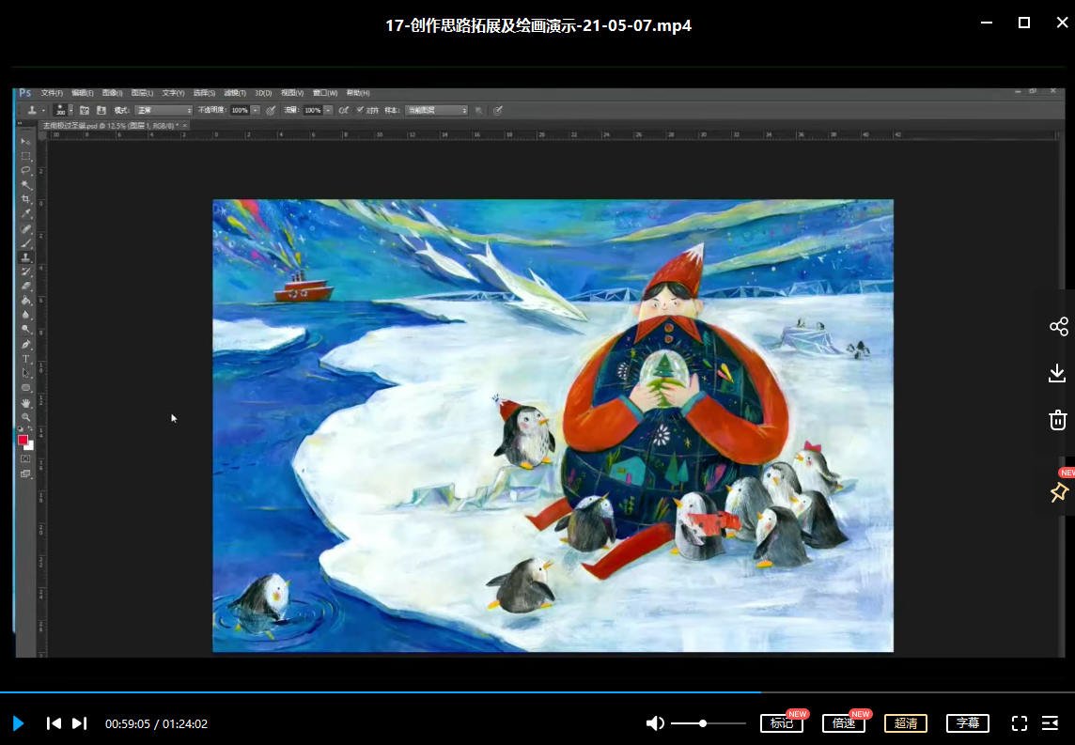Choose the Type tool
Image resolution: width=1075 pixels, height=745 pixels.
[x=26, y=359]
